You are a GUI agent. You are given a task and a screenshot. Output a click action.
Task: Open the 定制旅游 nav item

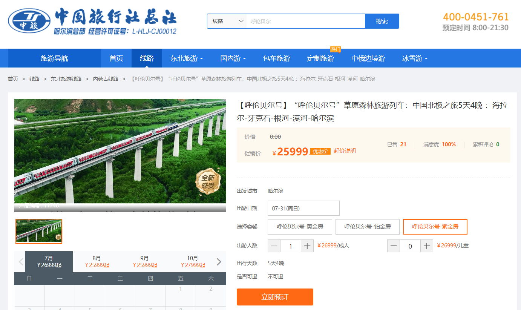point(321,58)
